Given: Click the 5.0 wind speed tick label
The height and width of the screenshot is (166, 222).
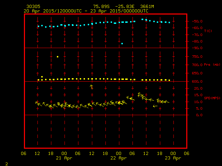Looking at the screenshot, I should click(199, 109).
